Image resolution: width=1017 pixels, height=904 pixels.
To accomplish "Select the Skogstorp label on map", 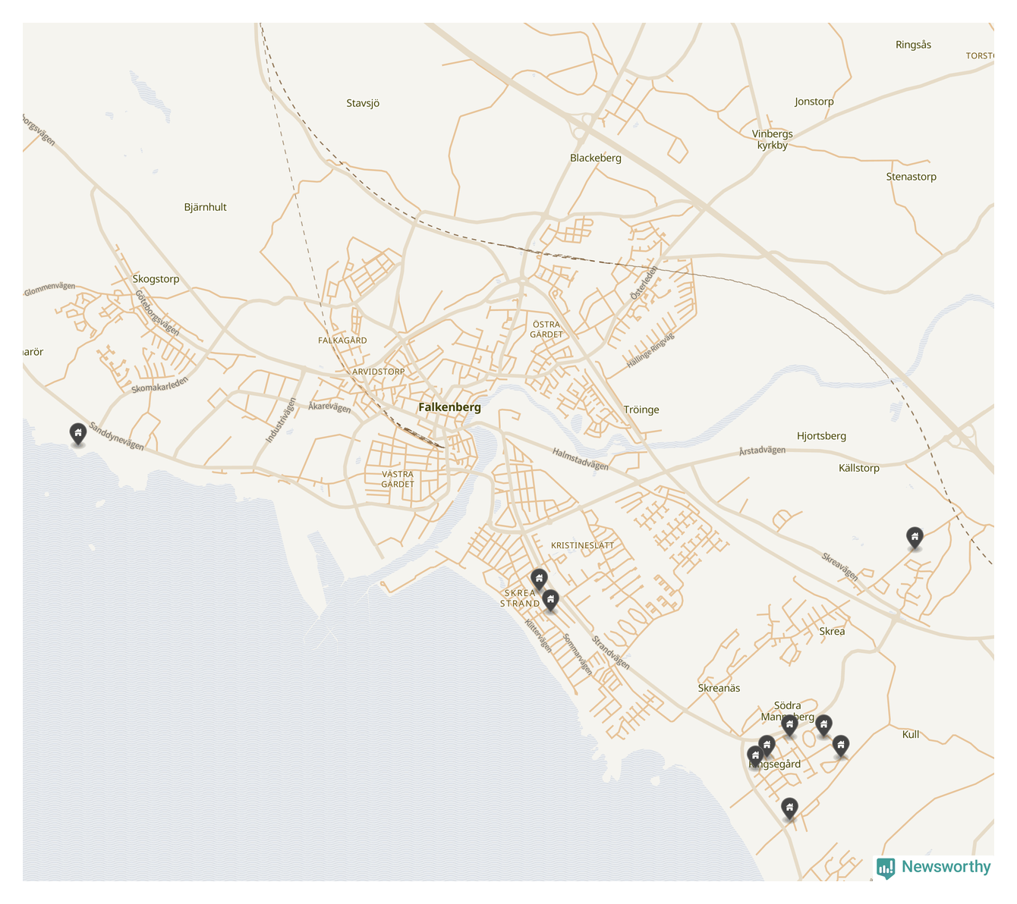I will [156, 279].
